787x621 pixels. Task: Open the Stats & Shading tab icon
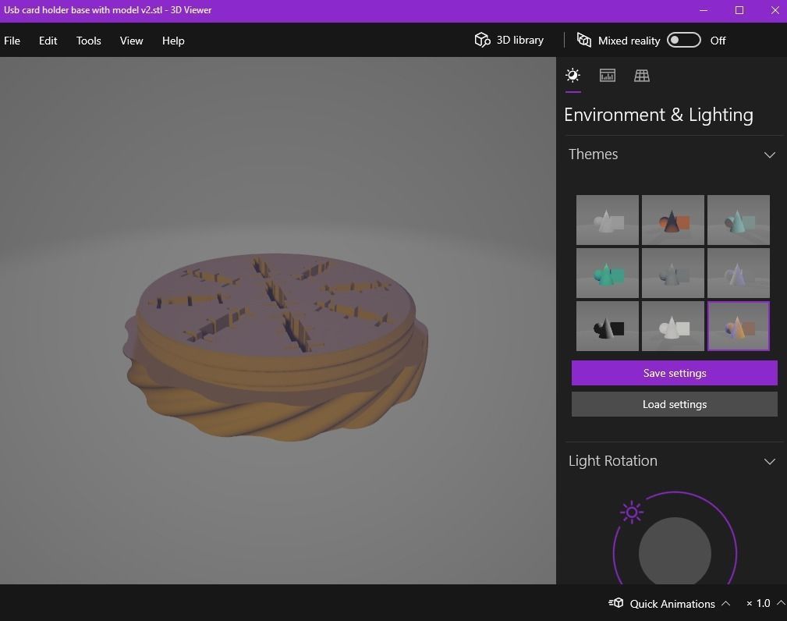tap(608, 76)
